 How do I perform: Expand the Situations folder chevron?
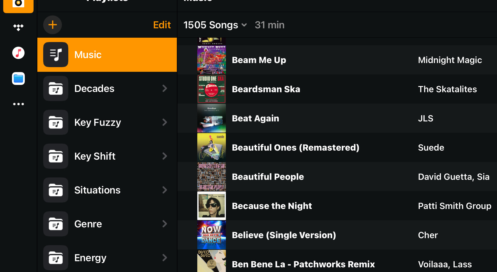(165, 190)
